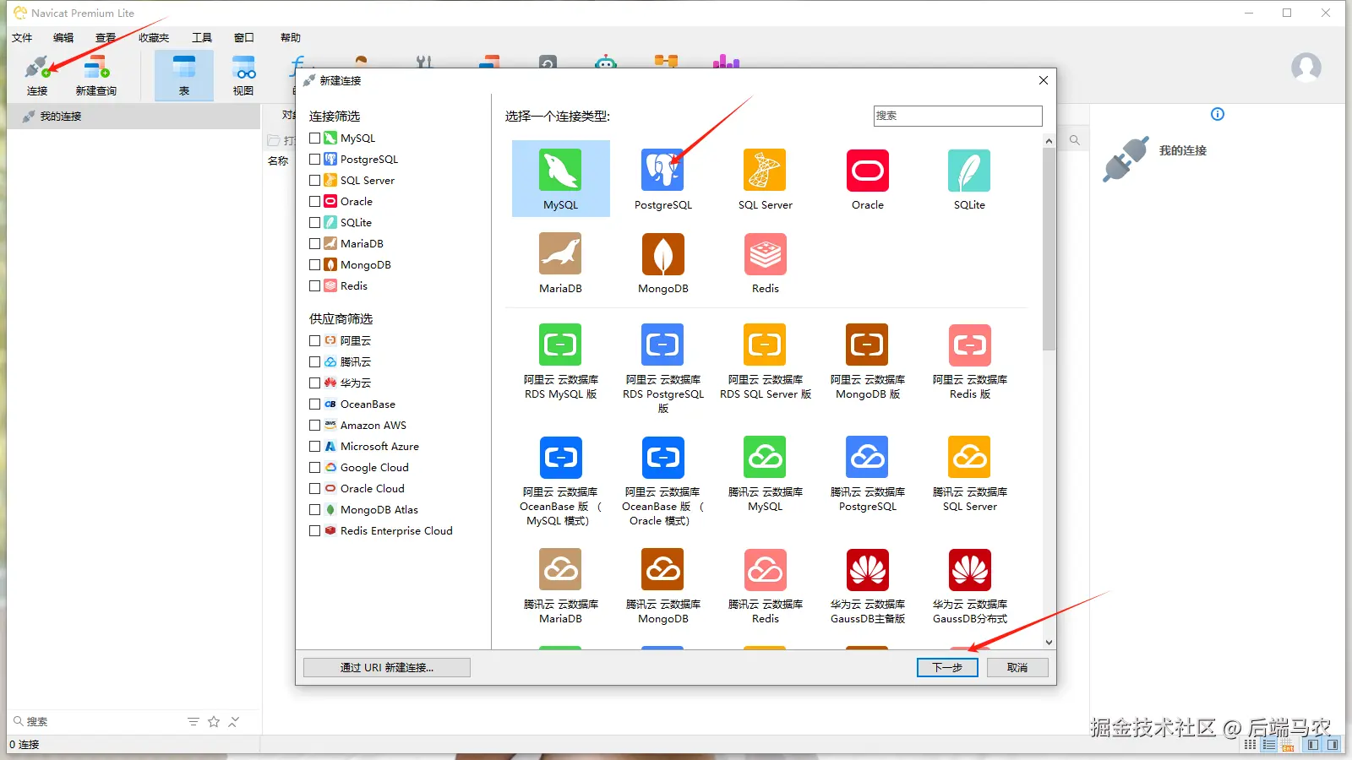Enable the MariaDB filter checkbox
This screenshot has width=1352, height=760.
point(315,243)
